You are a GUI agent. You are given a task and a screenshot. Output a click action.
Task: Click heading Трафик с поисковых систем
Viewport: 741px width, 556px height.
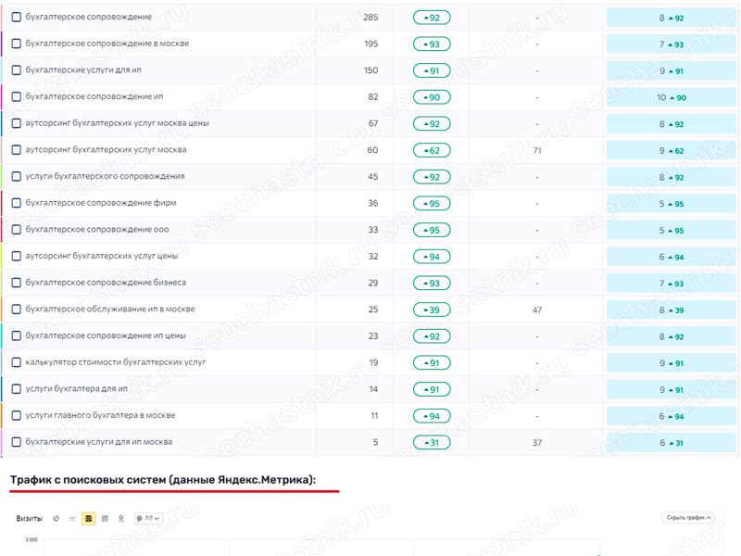coord(163,480)
